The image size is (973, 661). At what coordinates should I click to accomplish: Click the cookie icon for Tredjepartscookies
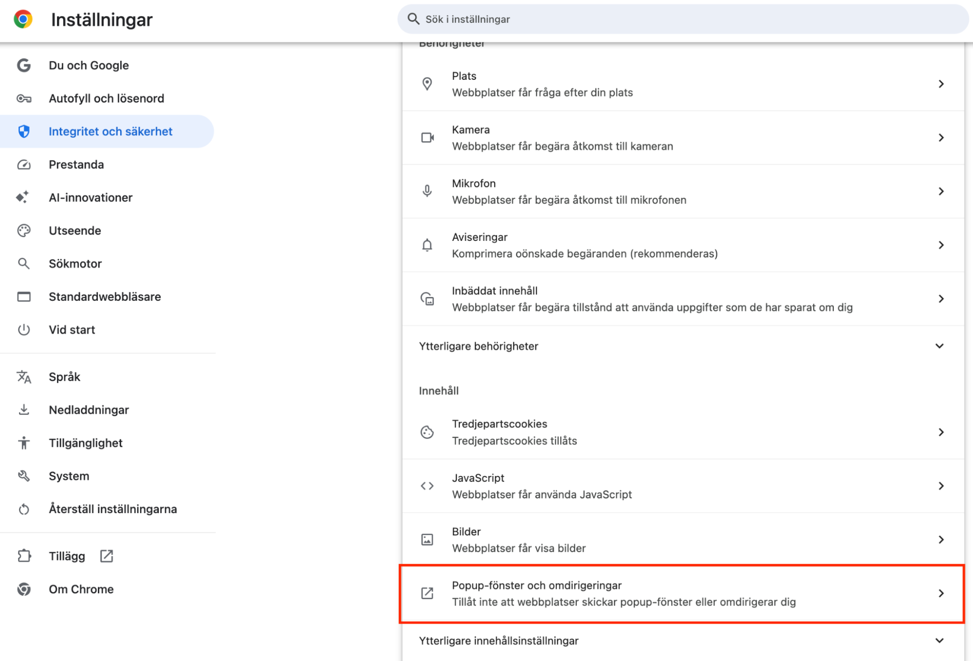click(x=427, y=432)
